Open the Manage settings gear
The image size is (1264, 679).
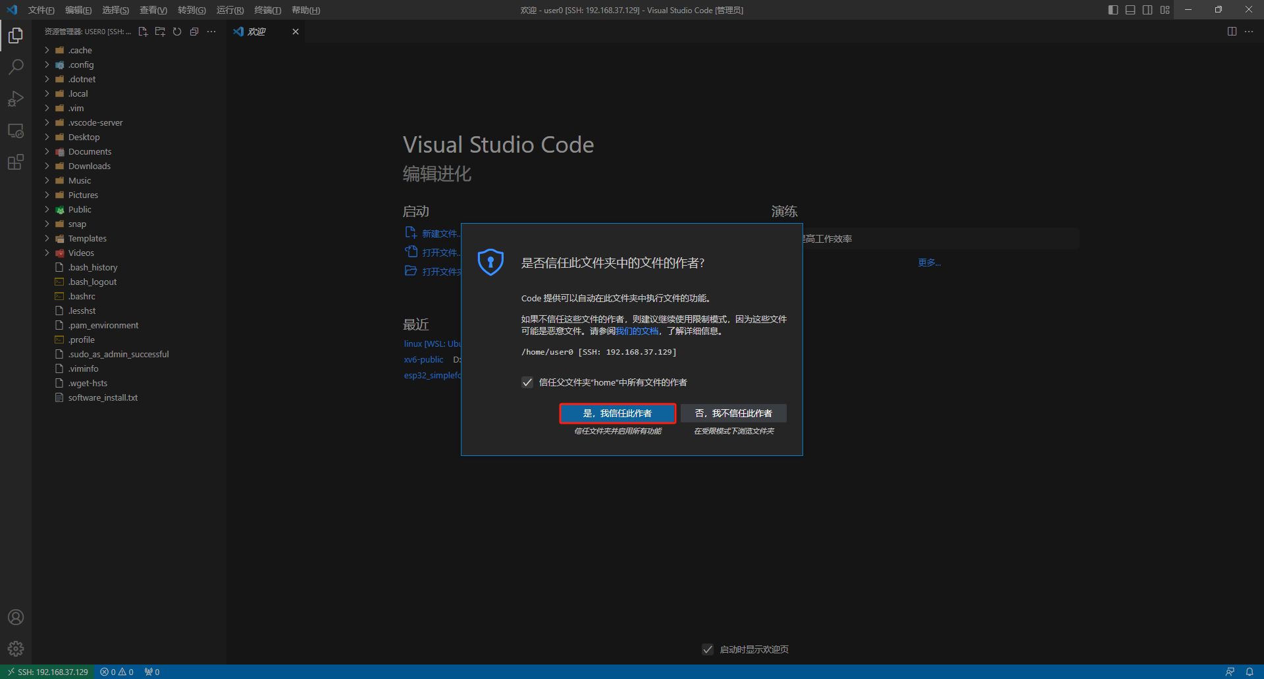16,649
